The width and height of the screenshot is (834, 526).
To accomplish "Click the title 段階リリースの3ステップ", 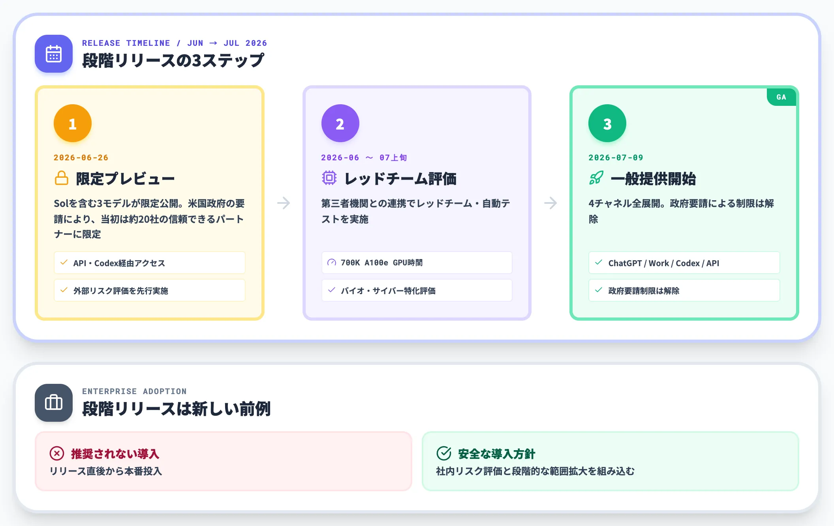I will click(173, 60).
